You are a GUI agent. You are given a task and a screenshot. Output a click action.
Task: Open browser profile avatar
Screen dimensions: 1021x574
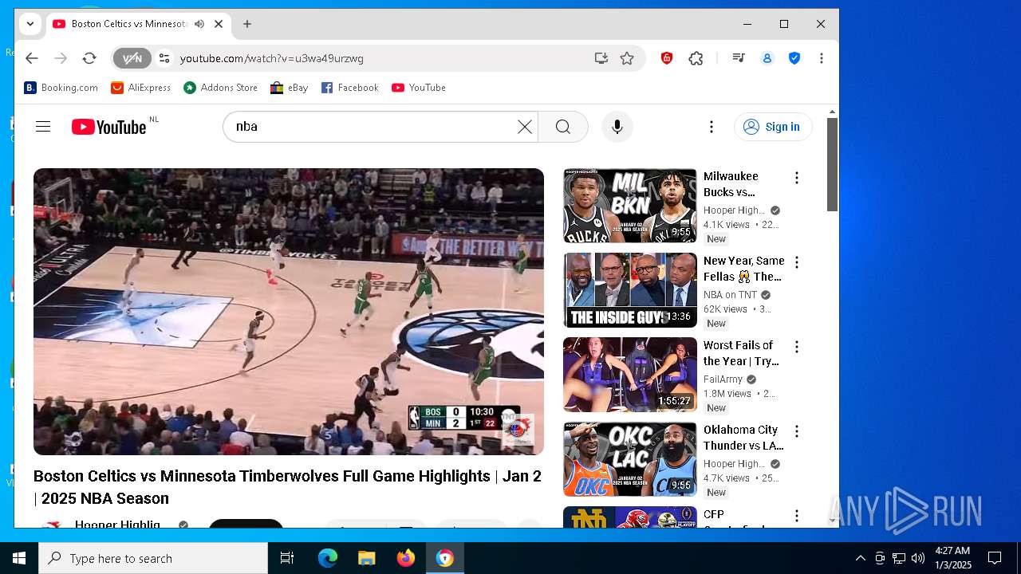767,58
